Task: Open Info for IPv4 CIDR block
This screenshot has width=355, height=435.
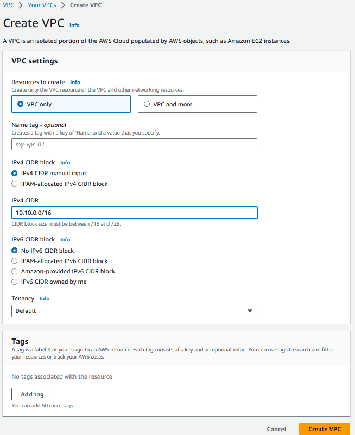Action: [x=65, y=163]
